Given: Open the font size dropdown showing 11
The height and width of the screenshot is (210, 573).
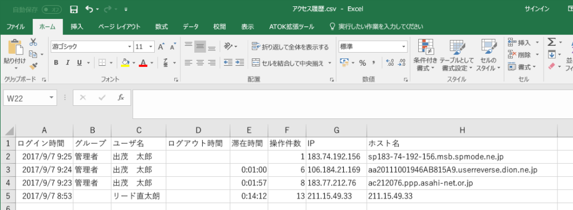Looking at the screenshot, I should 151,47.
